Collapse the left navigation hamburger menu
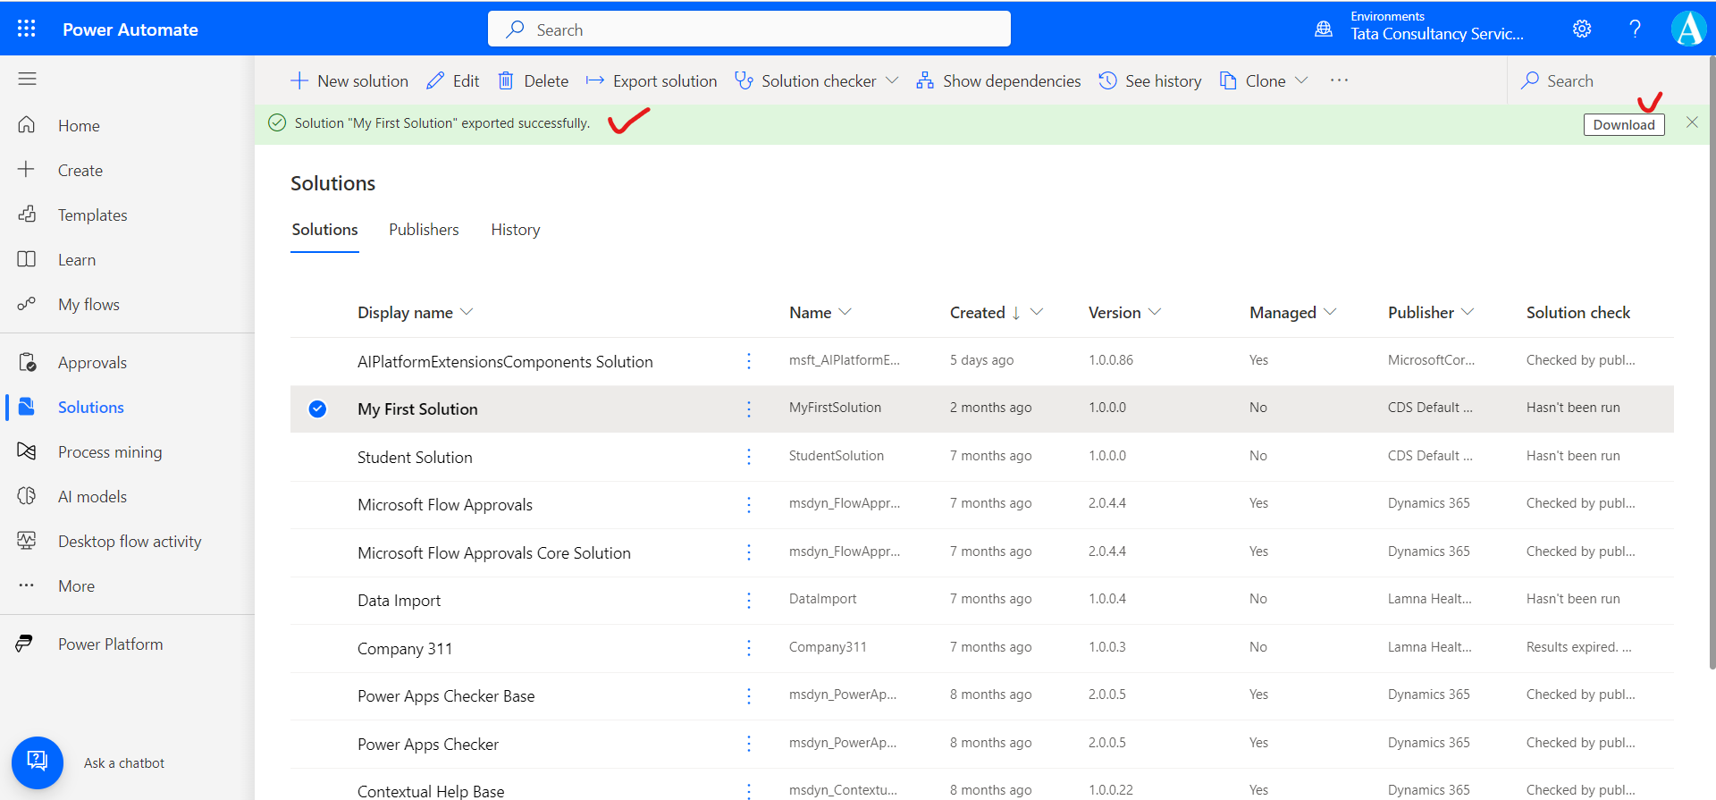The width and height of the screenshot is (1716, 800). pos(27,79)
